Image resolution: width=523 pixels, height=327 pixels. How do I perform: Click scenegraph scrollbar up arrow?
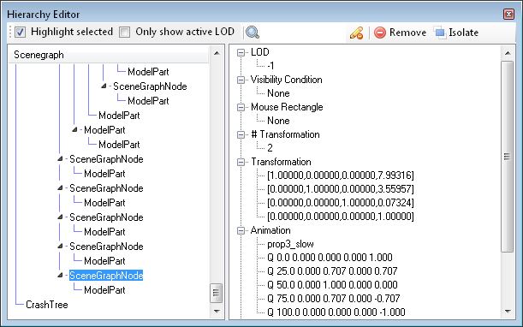pos(217,53)
